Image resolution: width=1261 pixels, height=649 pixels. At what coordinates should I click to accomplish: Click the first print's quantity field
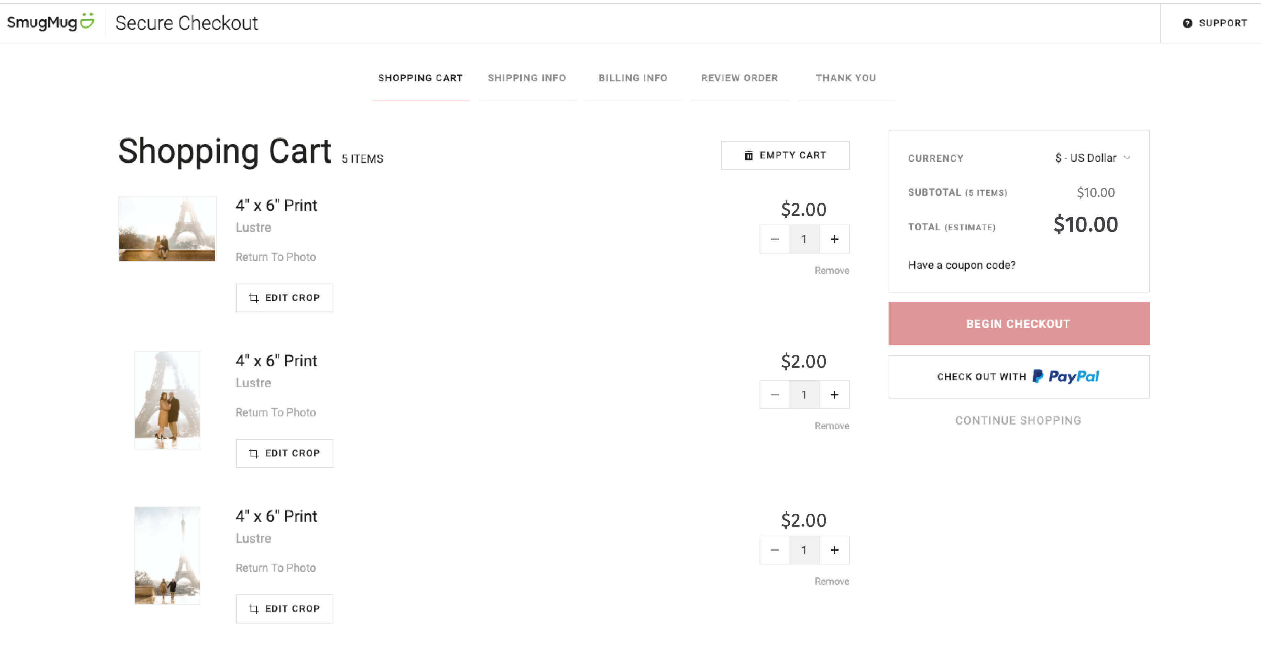click(x=804, y=239)
